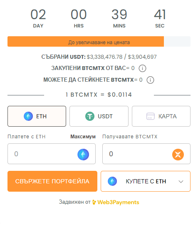Image resolution: width=193 pixels, height=230 pixels.
Task: Click Ethereum icon in КУПЕТЕ С ETH selector
Action: click(x=112, y=181)
